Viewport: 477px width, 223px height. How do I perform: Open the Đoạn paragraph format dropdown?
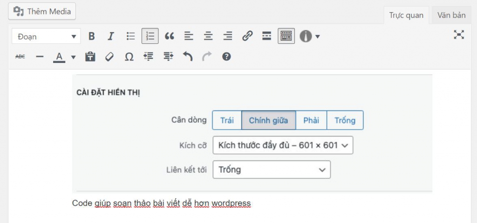pyautogui.click(x=46, y=36)
